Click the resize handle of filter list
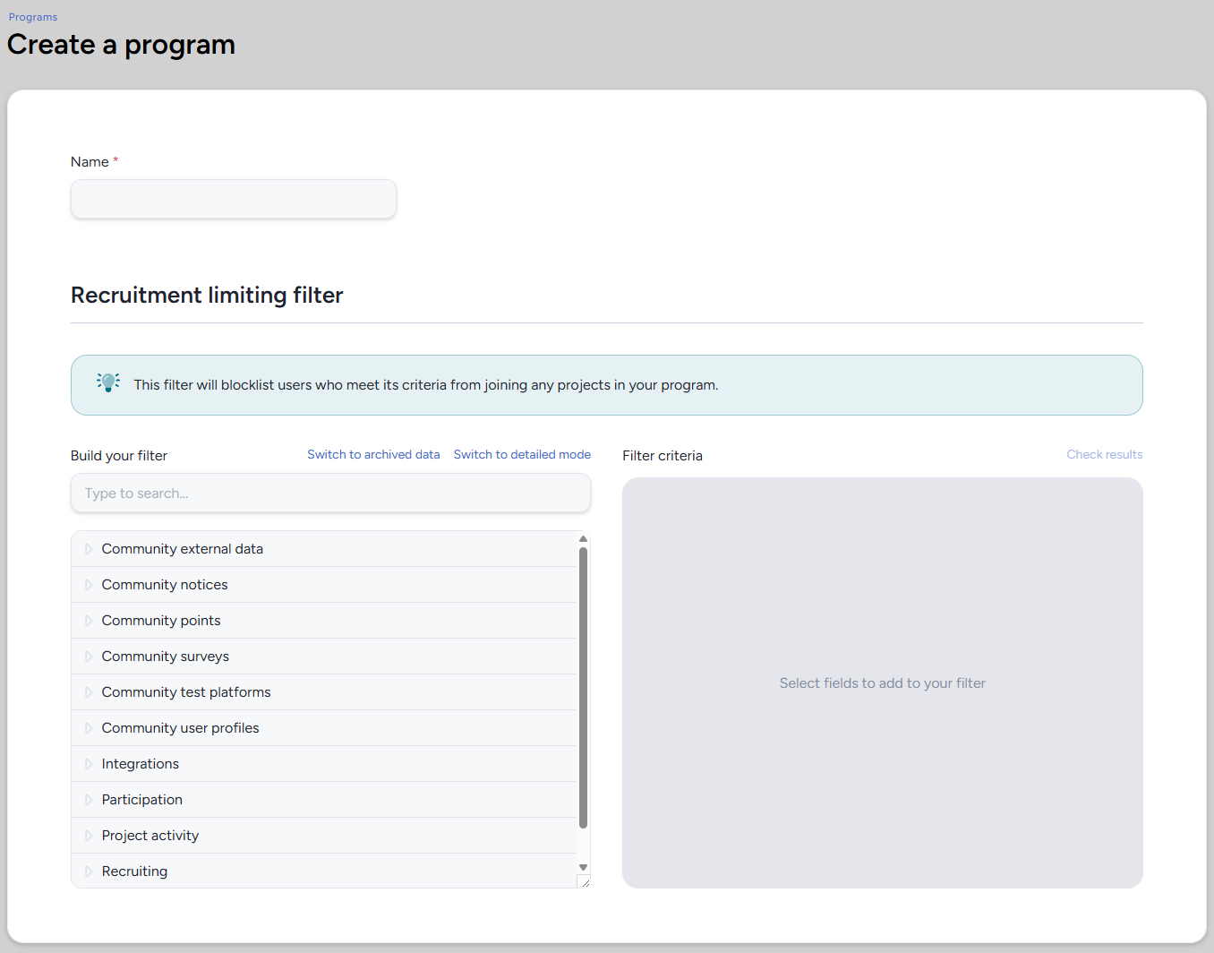This screenshot has height=953, width=1214. point(585,883)
